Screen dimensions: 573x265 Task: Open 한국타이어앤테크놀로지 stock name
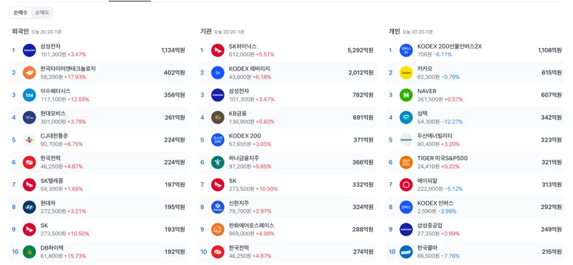coord(69,68)
